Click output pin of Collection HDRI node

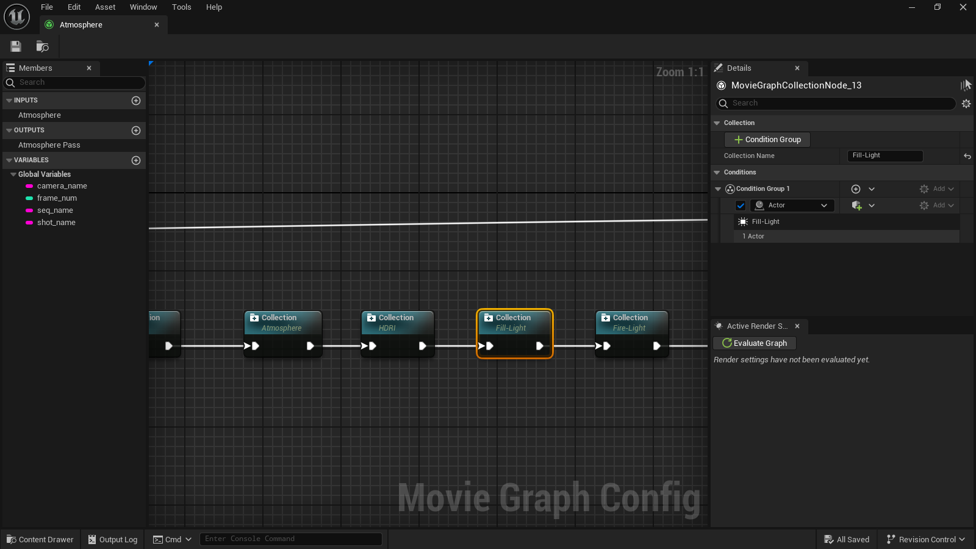coord(423,346)
